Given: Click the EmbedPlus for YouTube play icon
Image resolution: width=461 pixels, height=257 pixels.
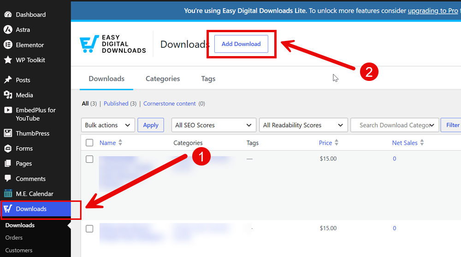Looking at the screenshot, I should 8,110.
